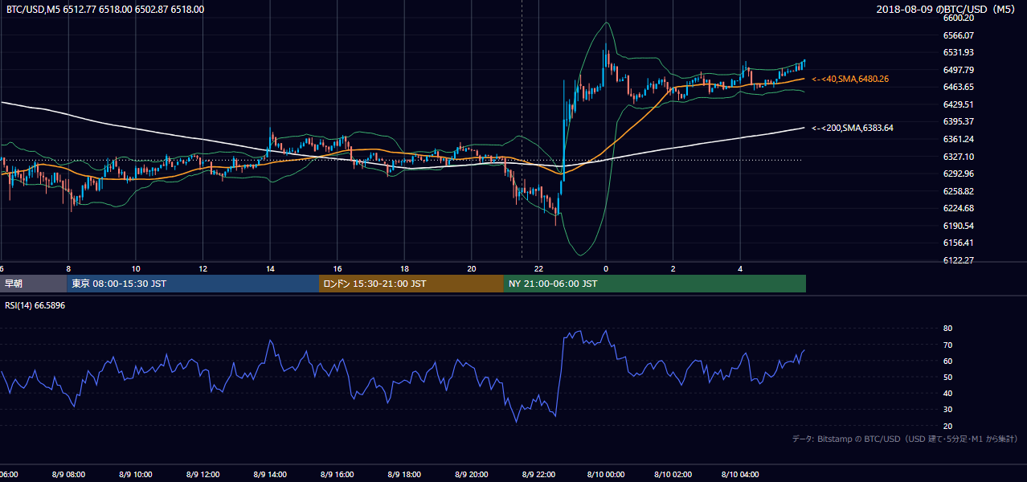This screenshot has width=1027, height=482.
Task: Click price axis value 6600.20
Action: 959,18
